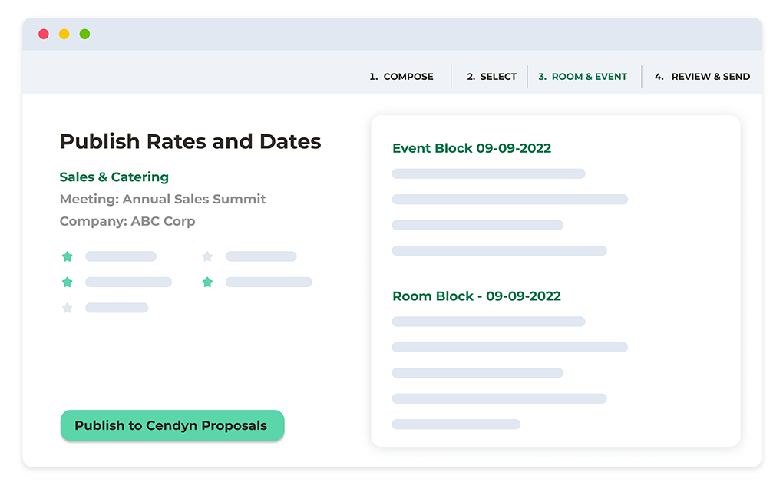
Task: Select the Room Block - 09-09-2022 heading
Action: tap(477, 296)
